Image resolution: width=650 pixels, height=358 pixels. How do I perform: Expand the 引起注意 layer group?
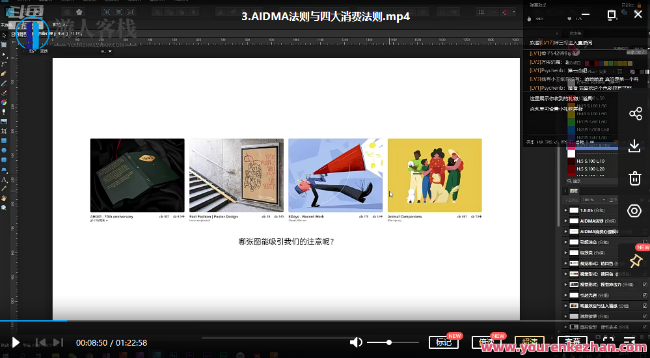coord(566,242)
